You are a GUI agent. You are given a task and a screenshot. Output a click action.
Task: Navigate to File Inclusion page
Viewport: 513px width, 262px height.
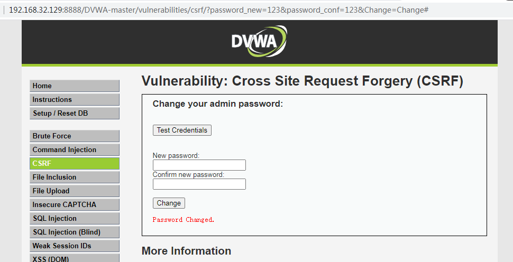[75, 177]
